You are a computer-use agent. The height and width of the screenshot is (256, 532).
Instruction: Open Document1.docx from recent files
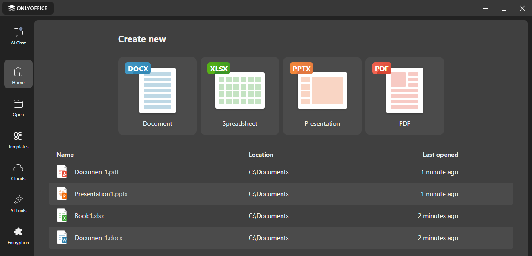pyautogui.click(x=281, y=238)
